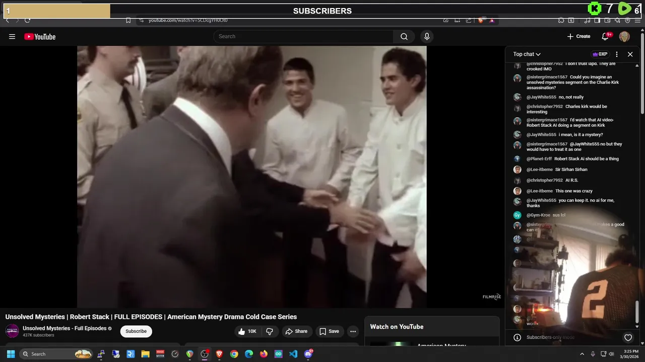Click the Windows taskbar Search box
The height and width of the screenshot is (362, 645).
tap(56, 354)
